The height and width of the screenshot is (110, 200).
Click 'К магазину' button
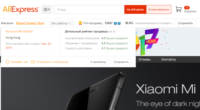pyautogui.click(x=98, y=62)
